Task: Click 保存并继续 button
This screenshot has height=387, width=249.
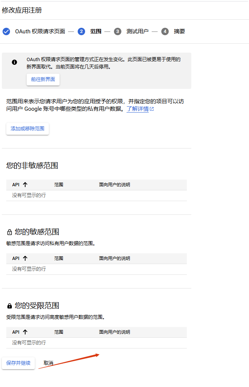Action: (18, 363)
